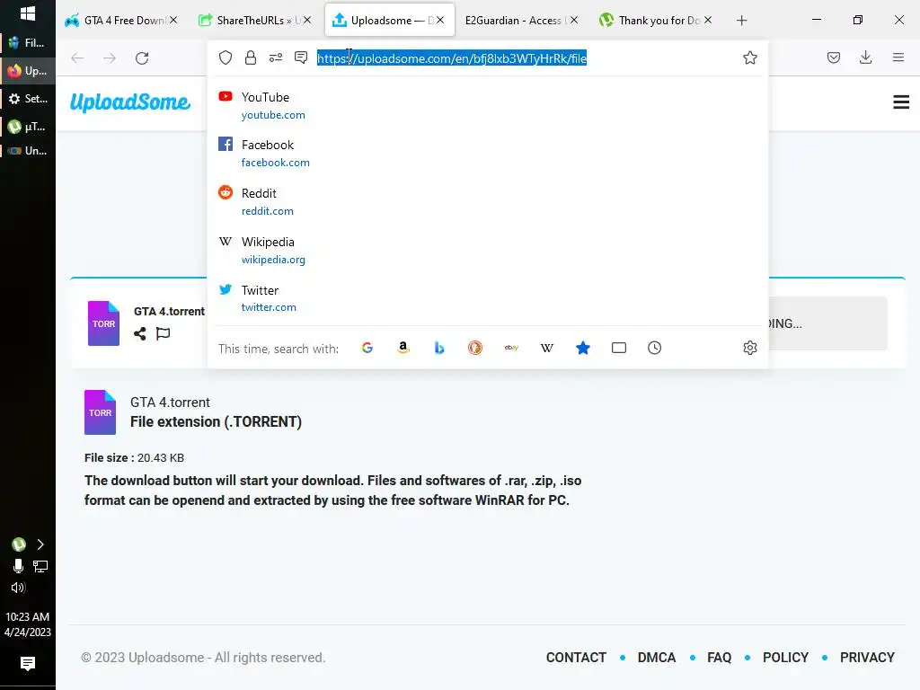Search this time with Wikipedia

coord(547,348)
